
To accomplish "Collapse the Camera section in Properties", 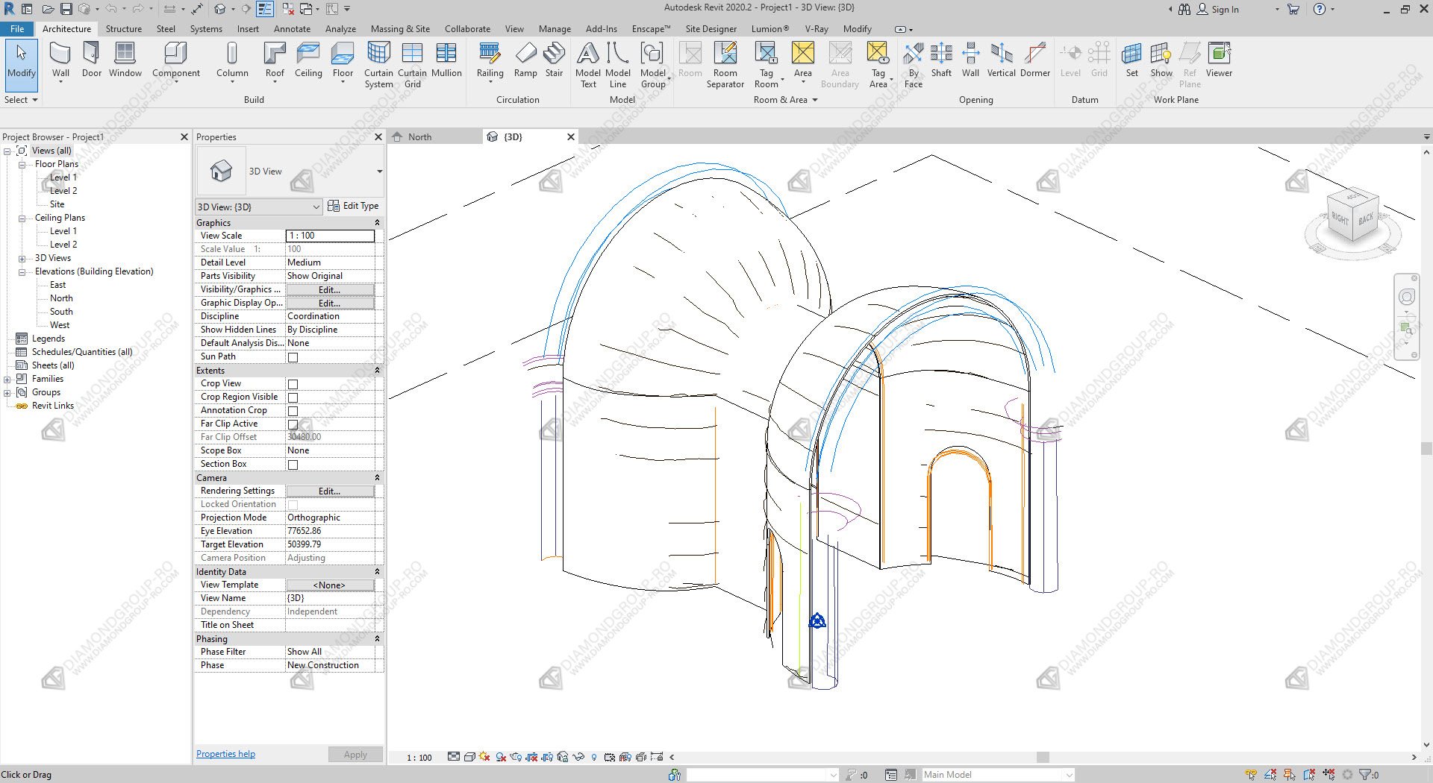I will pos(377,477).
